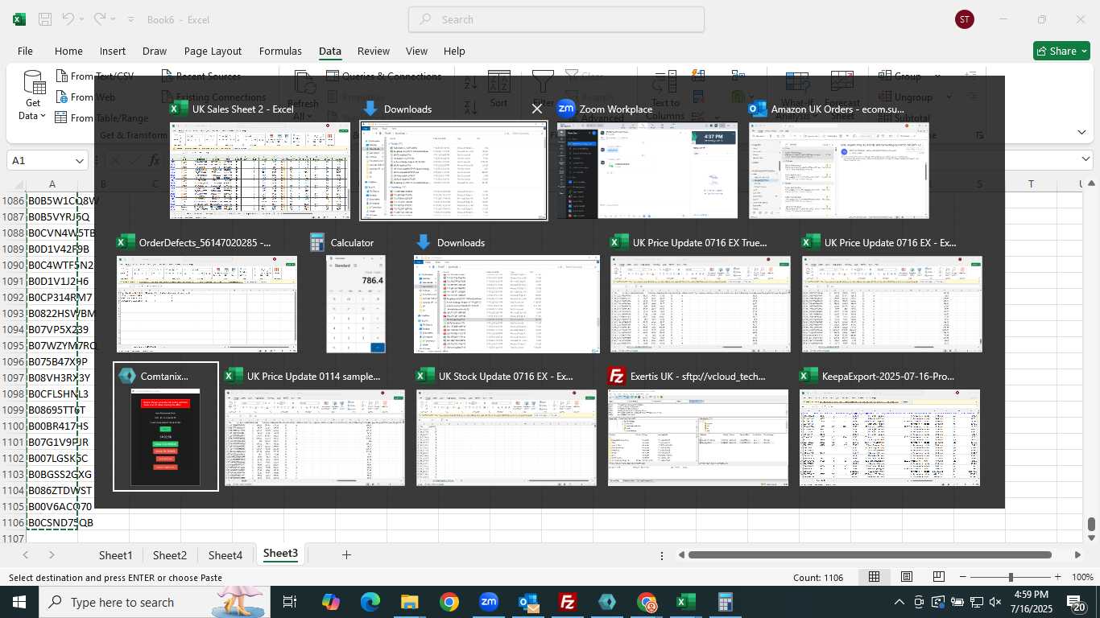Click the From Web icon
Screen dimensions: 1100x618
62,97
